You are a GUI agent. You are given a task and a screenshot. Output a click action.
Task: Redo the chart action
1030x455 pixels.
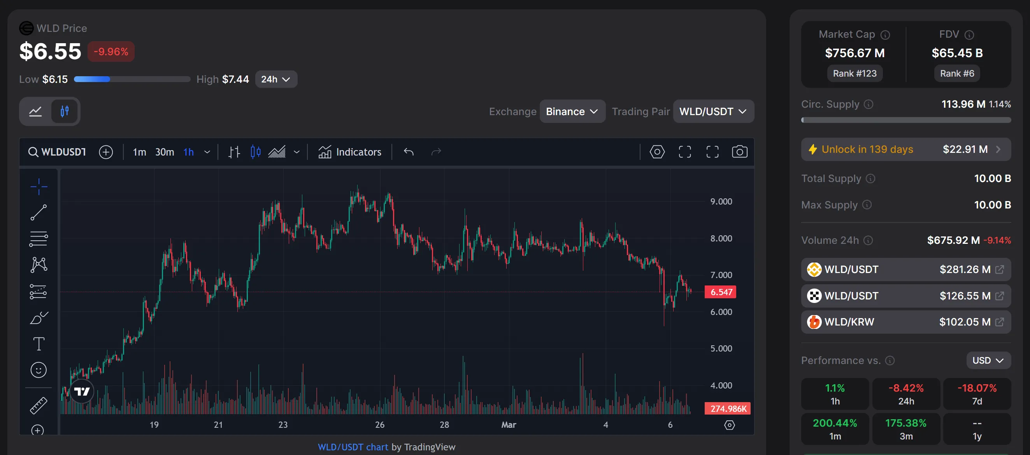click(x=436, y=152)
